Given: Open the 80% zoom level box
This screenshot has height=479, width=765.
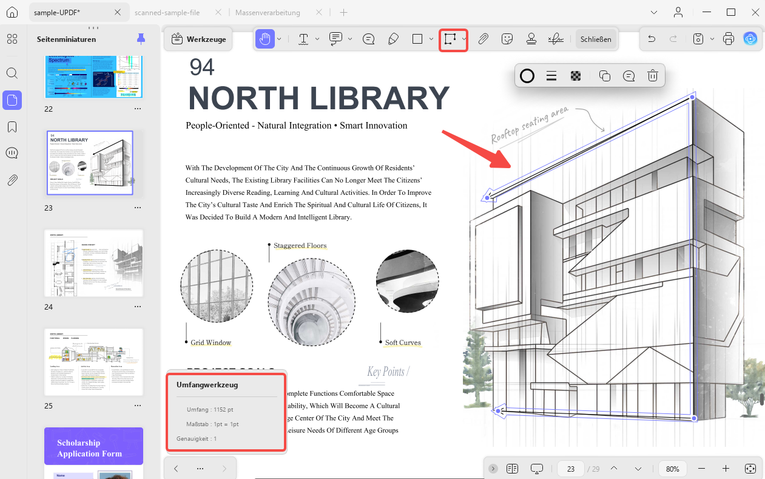Looking at the screenshot, I should [x=672, y=469].
